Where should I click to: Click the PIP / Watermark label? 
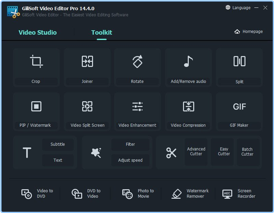point(35,125)
